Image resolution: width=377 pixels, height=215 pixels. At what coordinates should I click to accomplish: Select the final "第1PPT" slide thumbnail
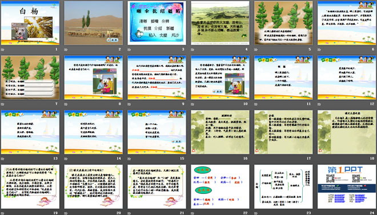(x=347, y=186)
